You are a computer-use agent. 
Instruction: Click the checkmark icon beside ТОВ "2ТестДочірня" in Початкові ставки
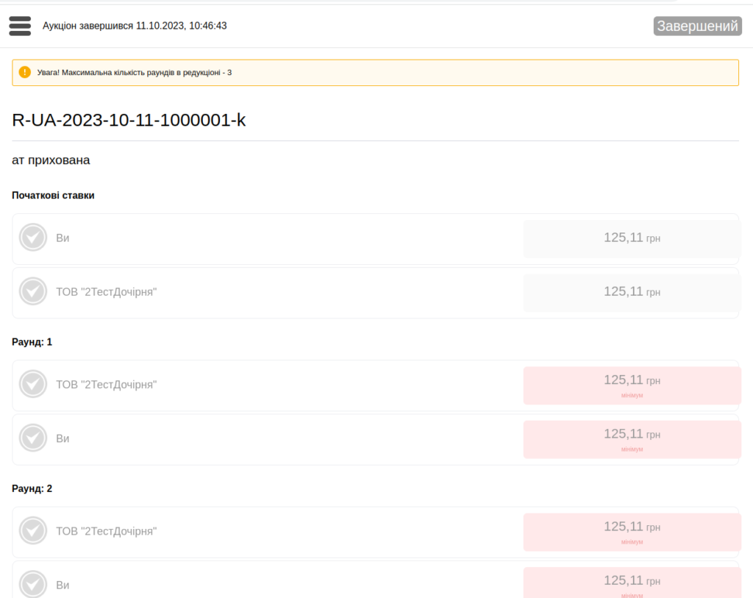(33, 291)
